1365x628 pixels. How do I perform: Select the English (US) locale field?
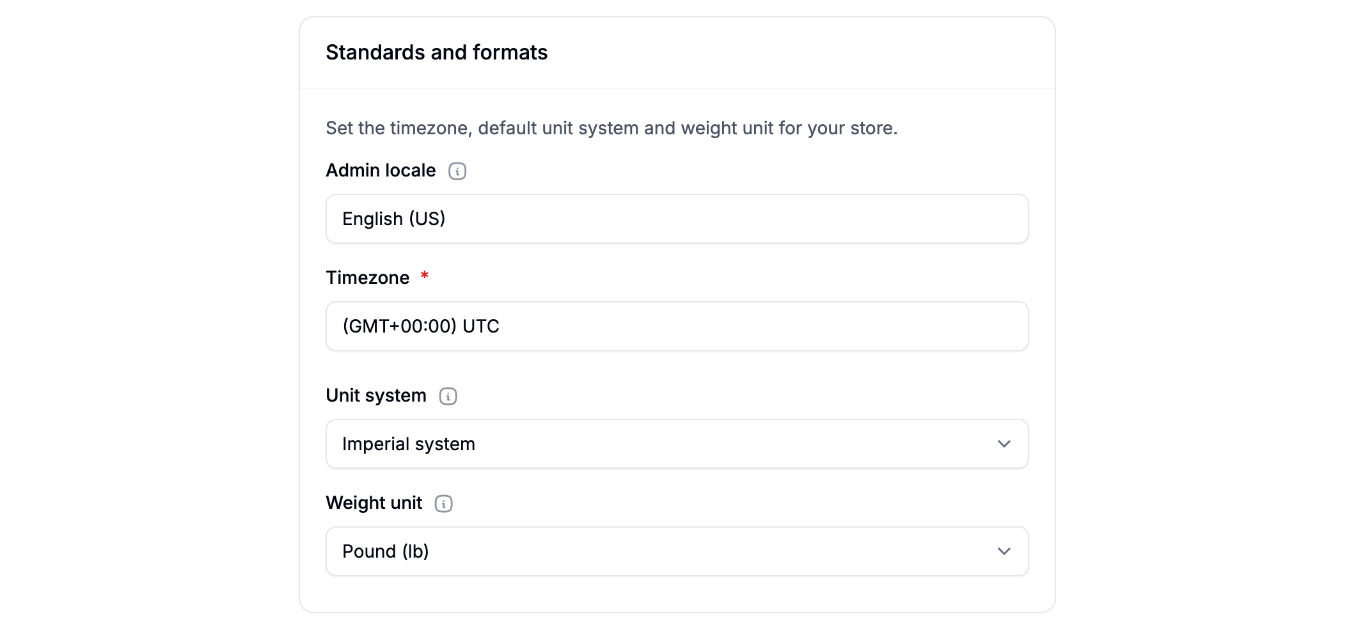tap(677, 219)
